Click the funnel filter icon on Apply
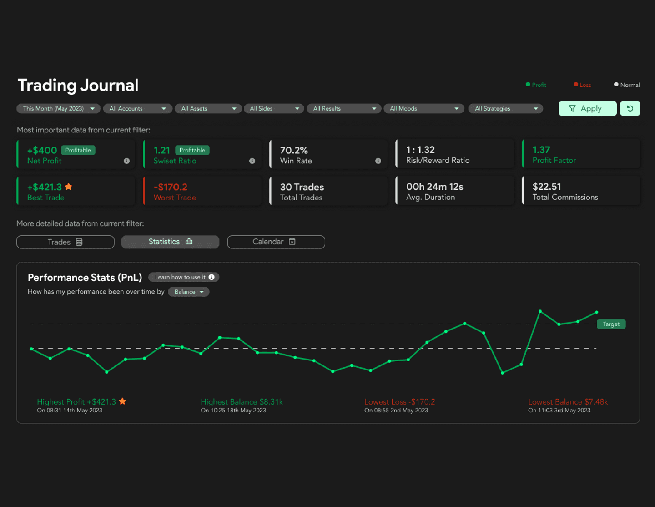Viewport: 655px width, 507px height. [x=572, y=108]
